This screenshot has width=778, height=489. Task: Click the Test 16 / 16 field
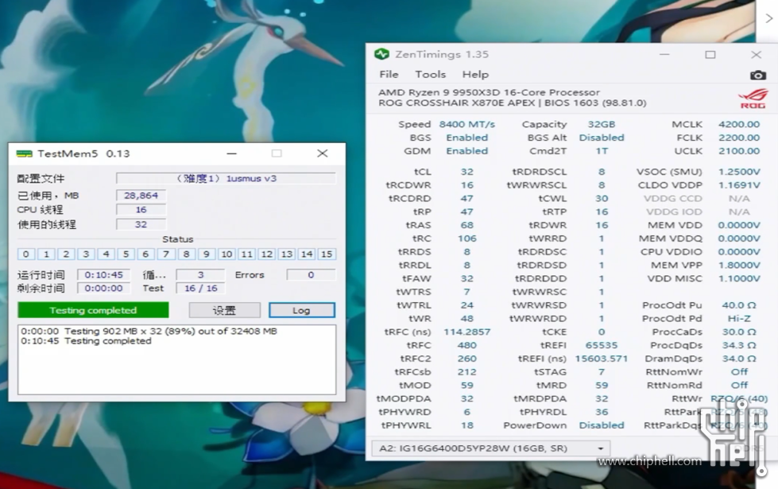point(200,289)
